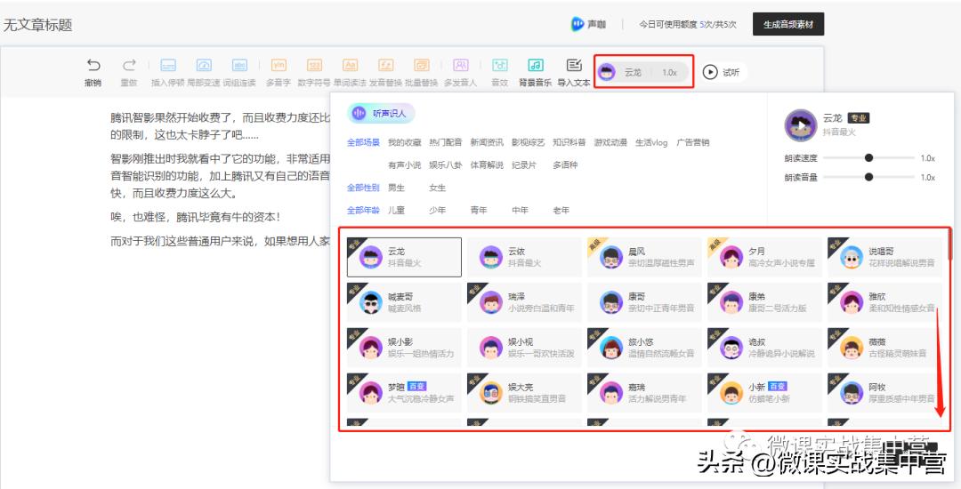Click the 重做 redo icon
The image size is (961, 489).
click(129, 65)
